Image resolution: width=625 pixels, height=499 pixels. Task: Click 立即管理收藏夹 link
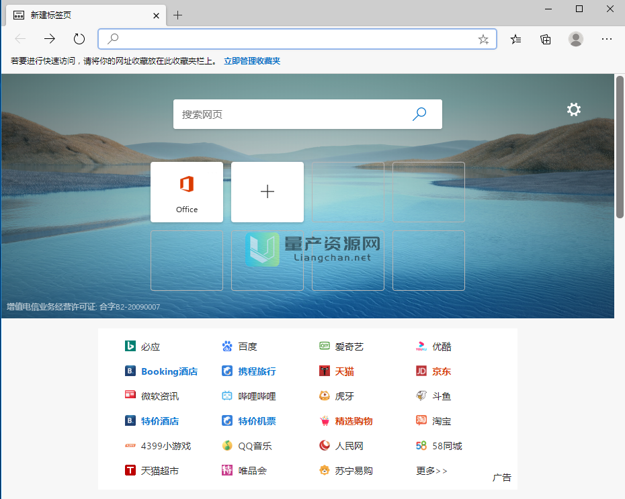point(252,61)
